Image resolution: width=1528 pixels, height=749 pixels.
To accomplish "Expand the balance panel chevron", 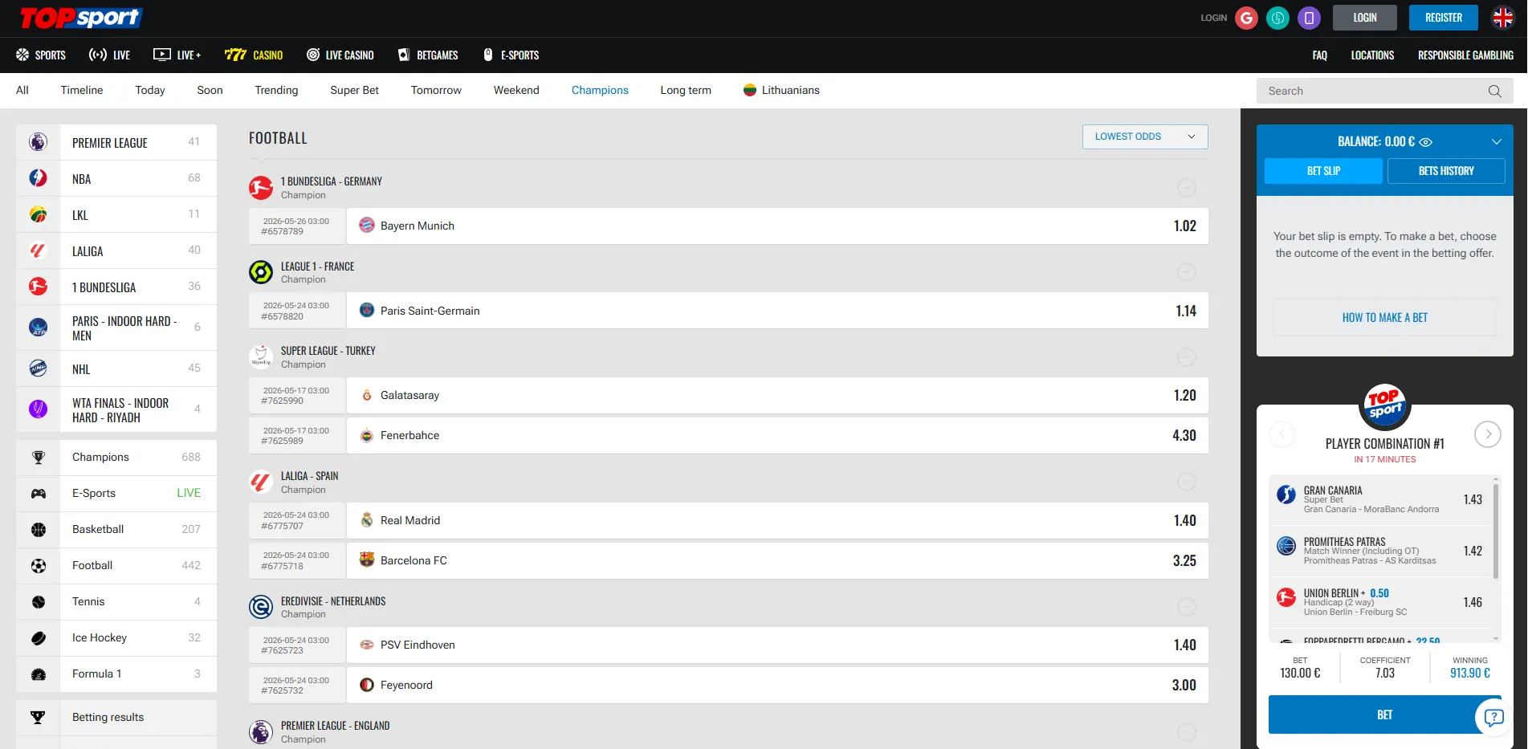I will (1497, 141).
